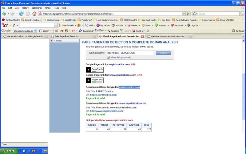Click the Domain name input field
The image size is (246, 154).
point(130,53)
